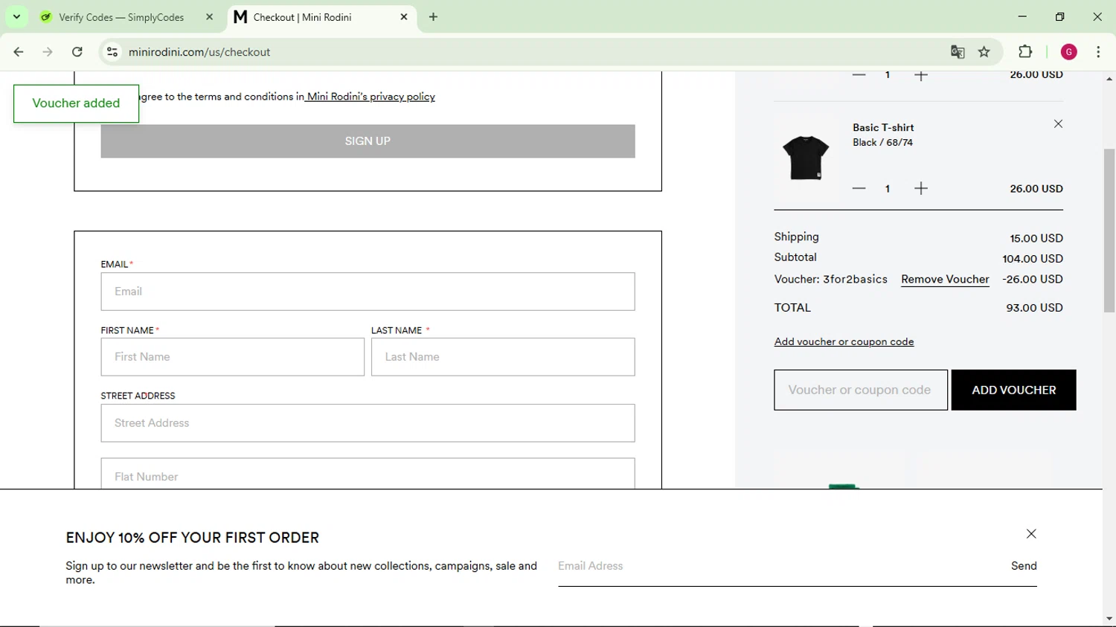Focus the Last Name field

503,357
